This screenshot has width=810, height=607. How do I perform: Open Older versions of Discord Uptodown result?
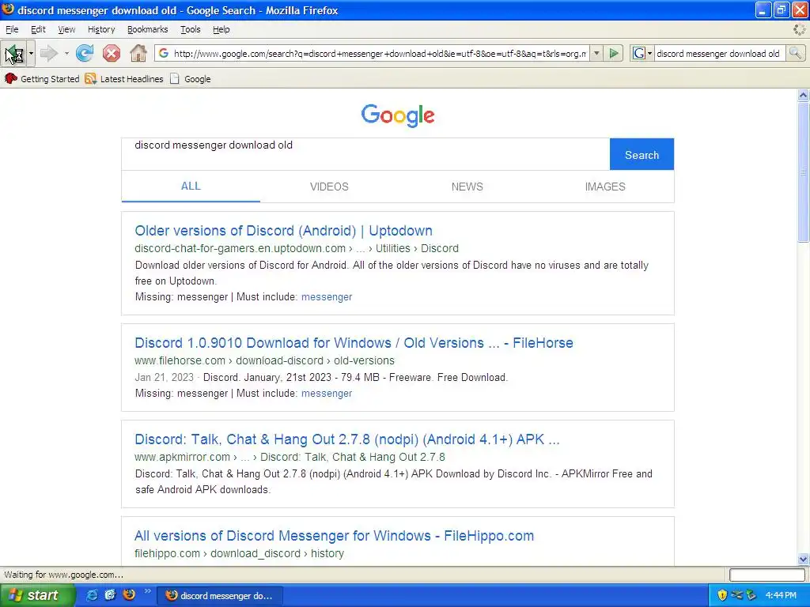(284, 231)
